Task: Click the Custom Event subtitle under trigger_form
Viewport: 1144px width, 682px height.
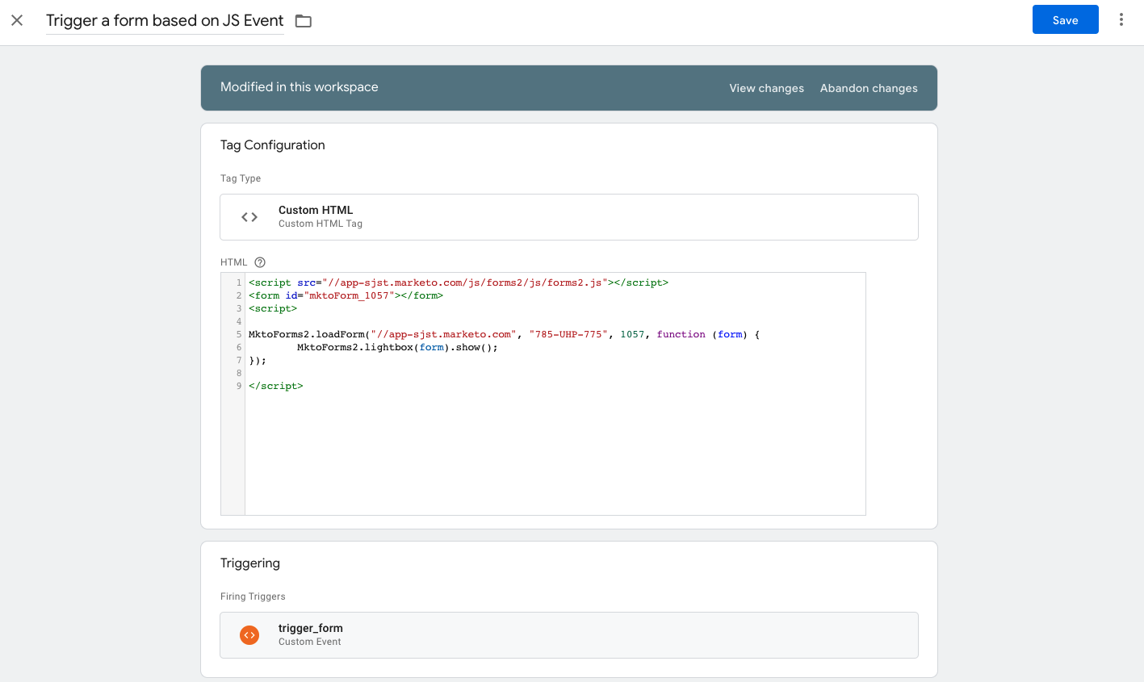Action: (310, 642)
